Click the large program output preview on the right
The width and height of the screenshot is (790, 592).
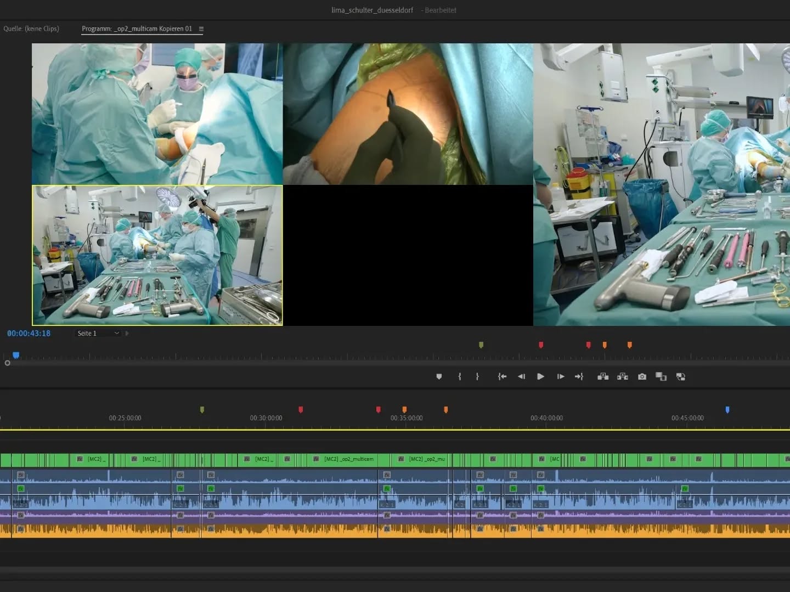point(662,184)
